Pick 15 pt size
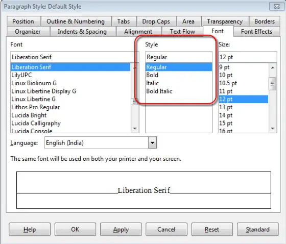Viewport: 286px width, 244px height. pyautogui.click(x=244, y=123)
